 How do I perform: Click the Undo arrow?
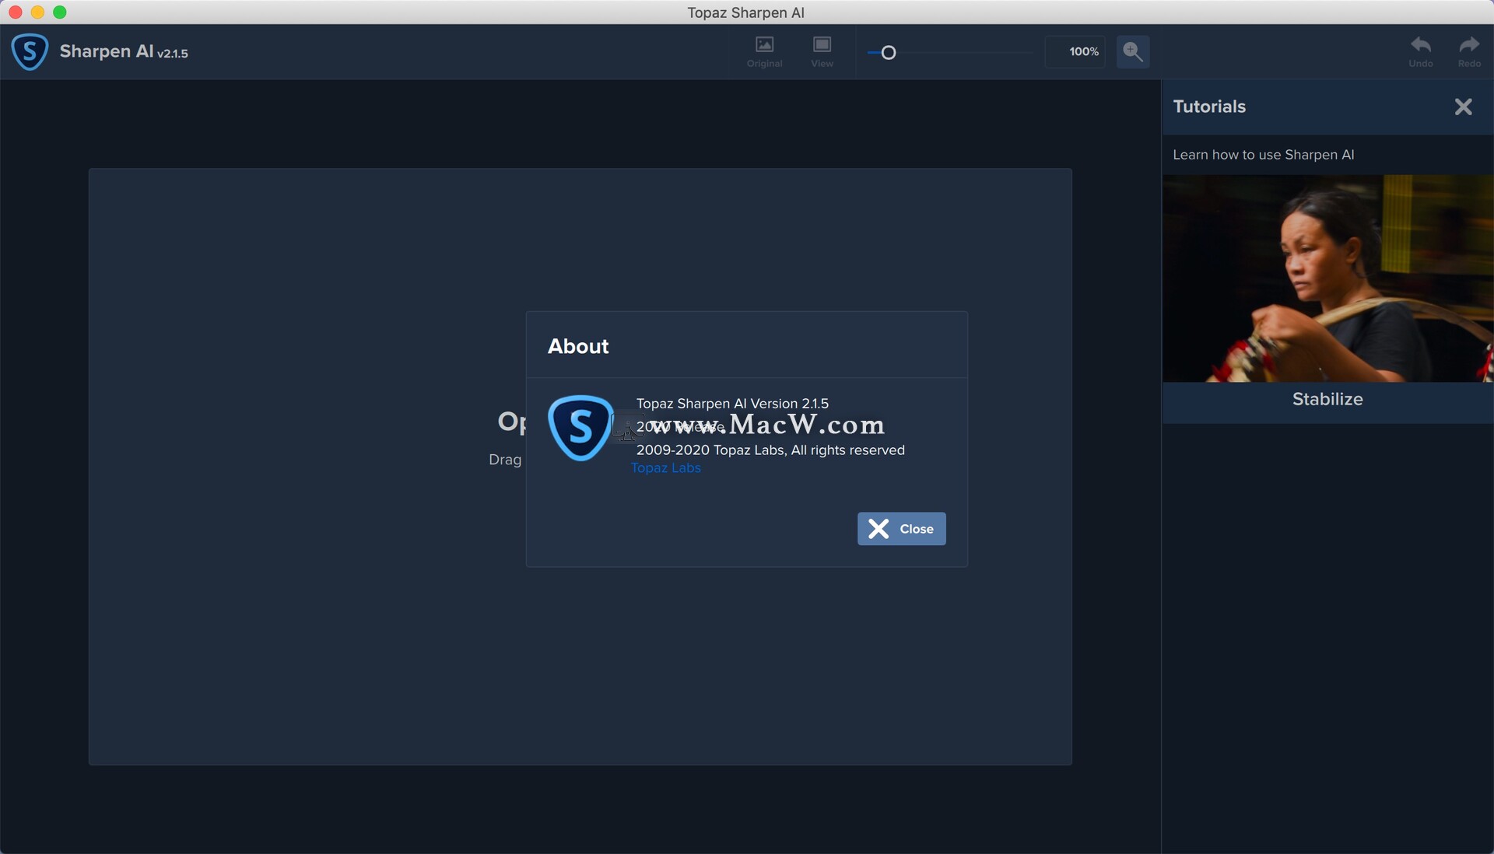coord(1421,52)
